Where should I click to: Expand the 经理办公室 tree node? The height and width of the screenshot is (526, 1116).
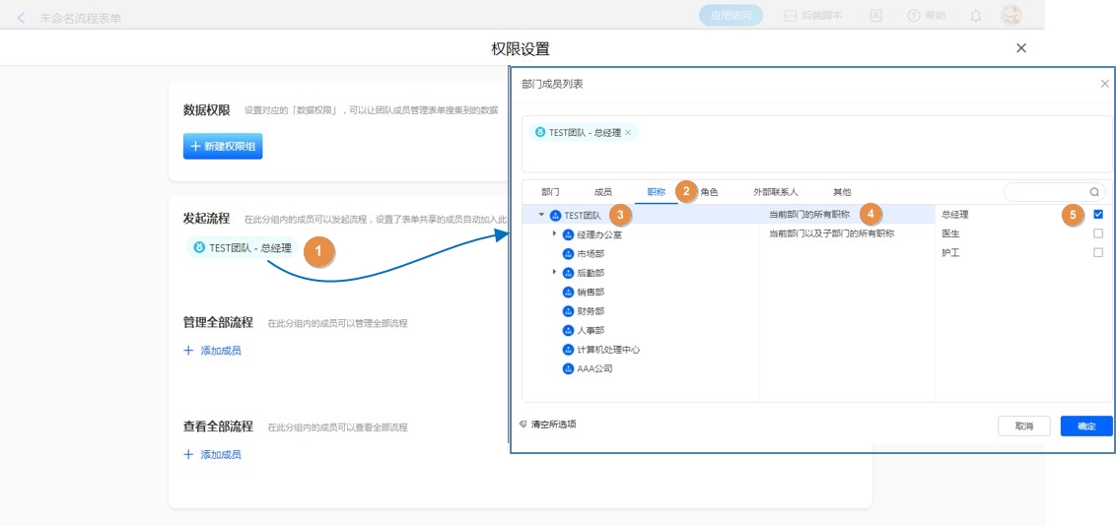554,233
